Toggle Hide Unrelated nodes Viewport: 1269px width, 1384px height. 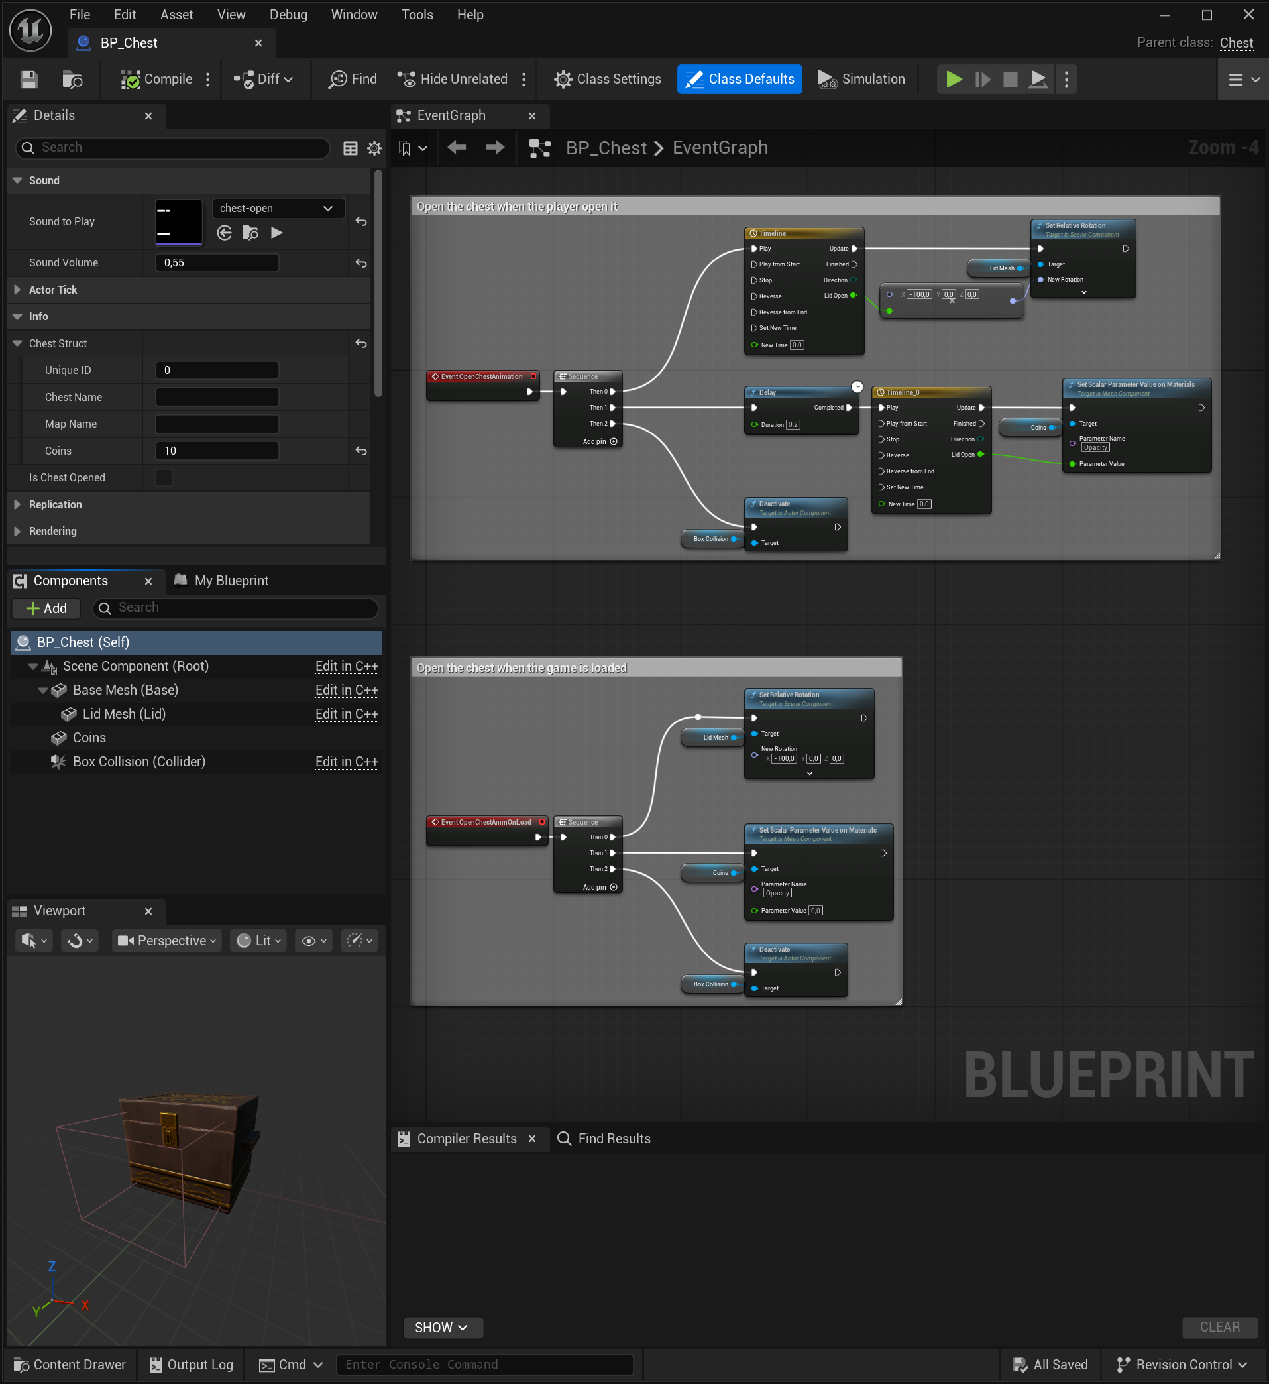453,79
